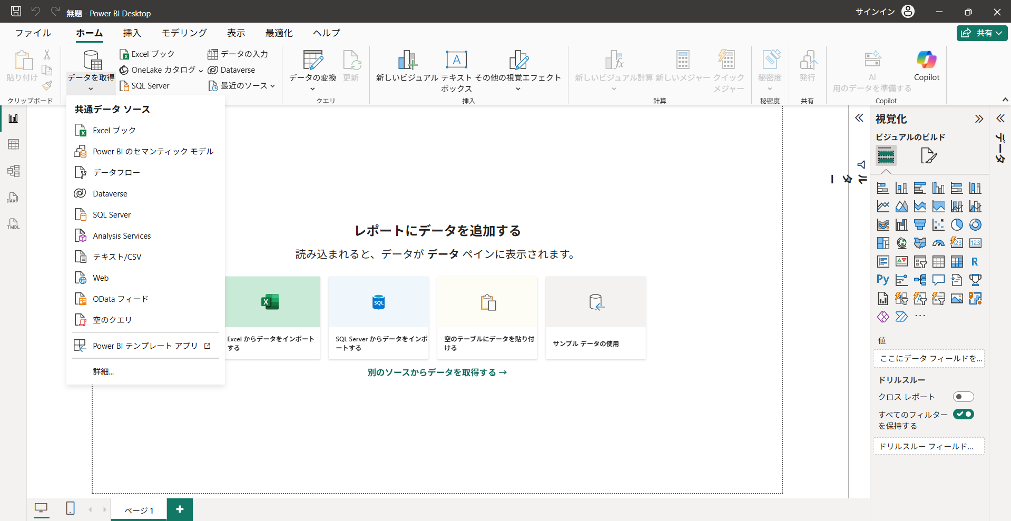This screenshot has width=1011, height=521.
Task: Select the matrix visual
Action: click(x=957, y=261)
